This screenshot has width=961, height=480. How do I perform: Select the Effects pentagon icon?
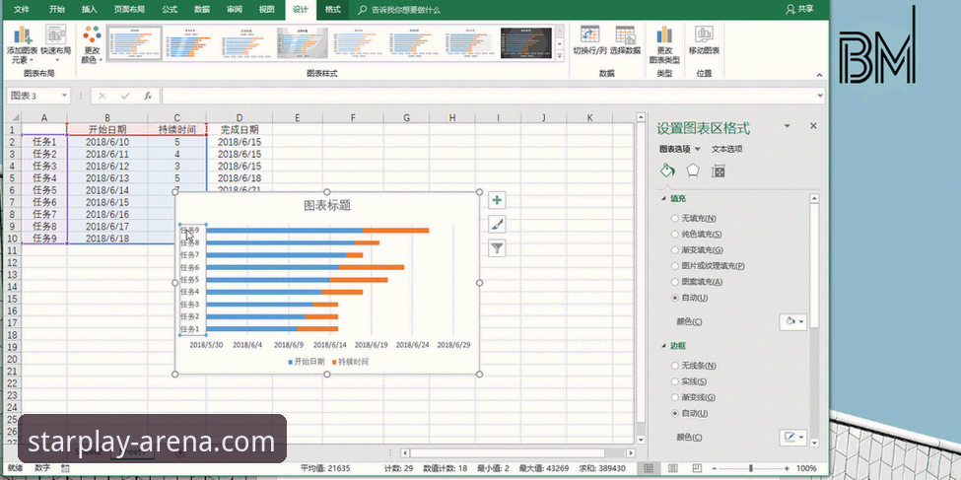click(693, 171)
